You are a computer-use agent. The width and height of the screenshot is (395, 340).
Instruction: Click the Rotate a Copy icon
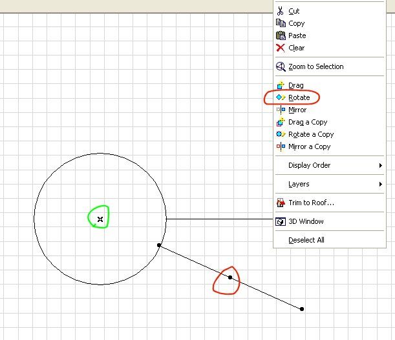[x=281, y=134]
